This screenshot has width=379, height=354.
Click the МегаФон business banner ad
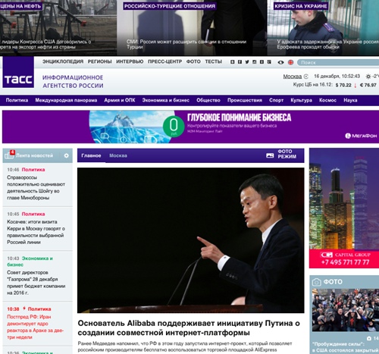click(x=190, y=127)
